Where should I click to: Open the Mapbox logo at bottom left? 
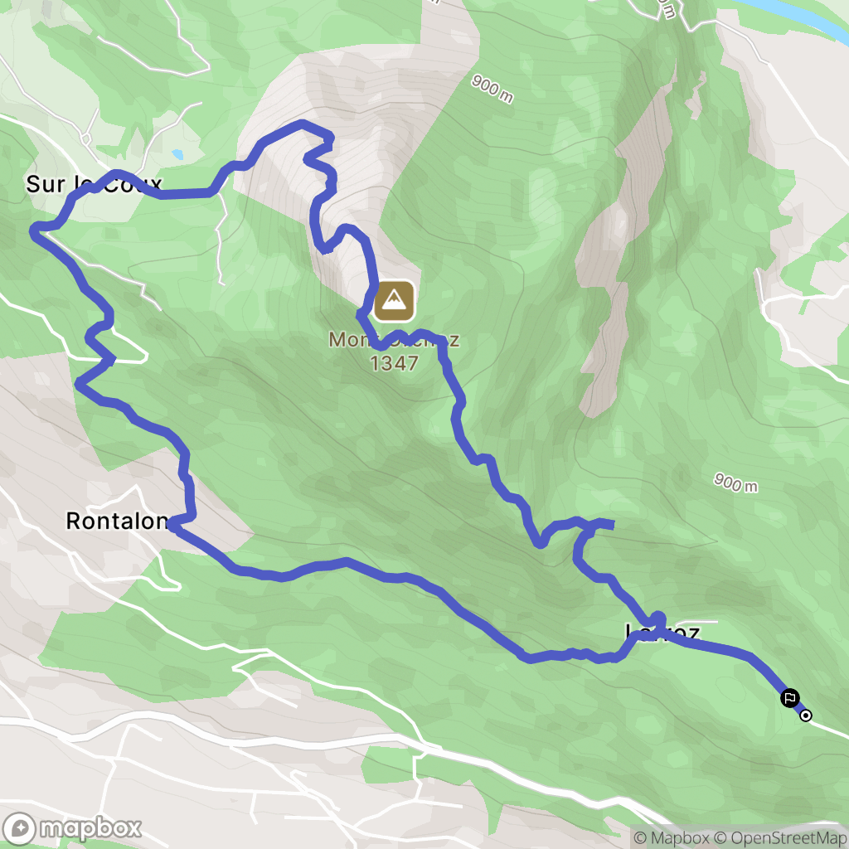pyautogui.click(x=71, y=828)
